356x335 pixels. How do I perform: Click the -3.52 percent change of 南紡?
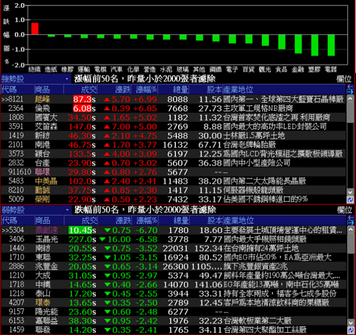click(146, 248)
